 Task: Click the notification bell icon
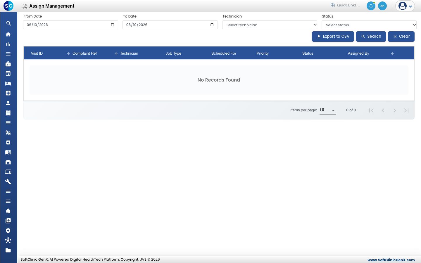[x=371, y=6]
